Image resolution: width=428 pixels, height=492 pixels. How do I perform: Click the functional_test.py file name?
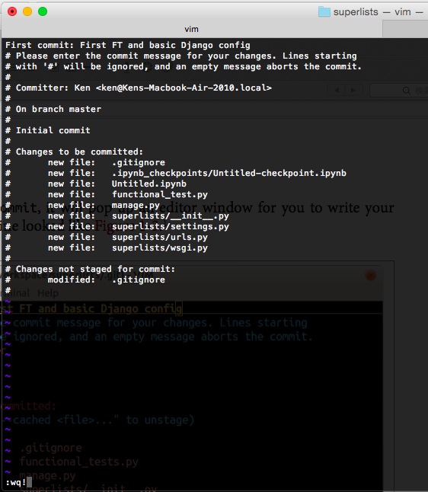[160, 194]
